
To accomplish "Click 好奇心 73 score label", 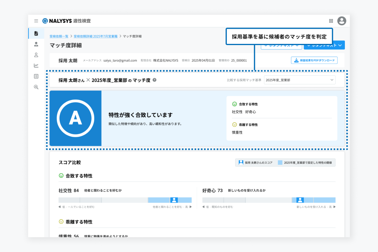I will (x=213, y=191).
